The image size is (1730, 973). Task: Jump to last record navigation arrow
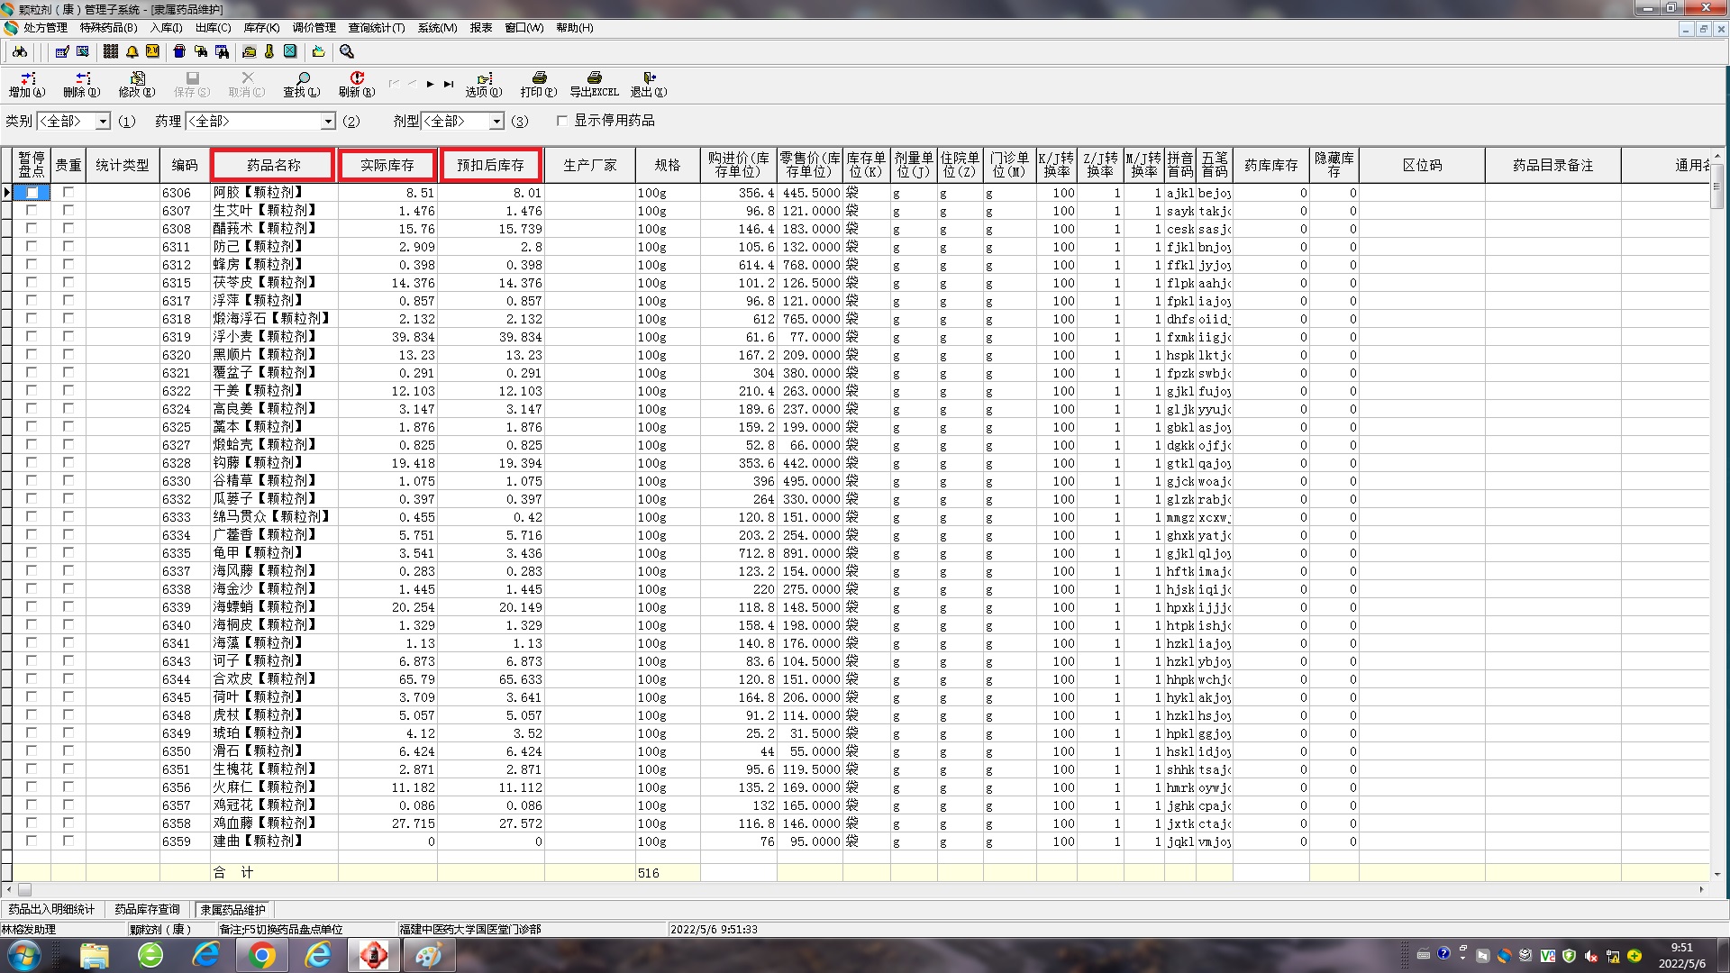[449, 84]
